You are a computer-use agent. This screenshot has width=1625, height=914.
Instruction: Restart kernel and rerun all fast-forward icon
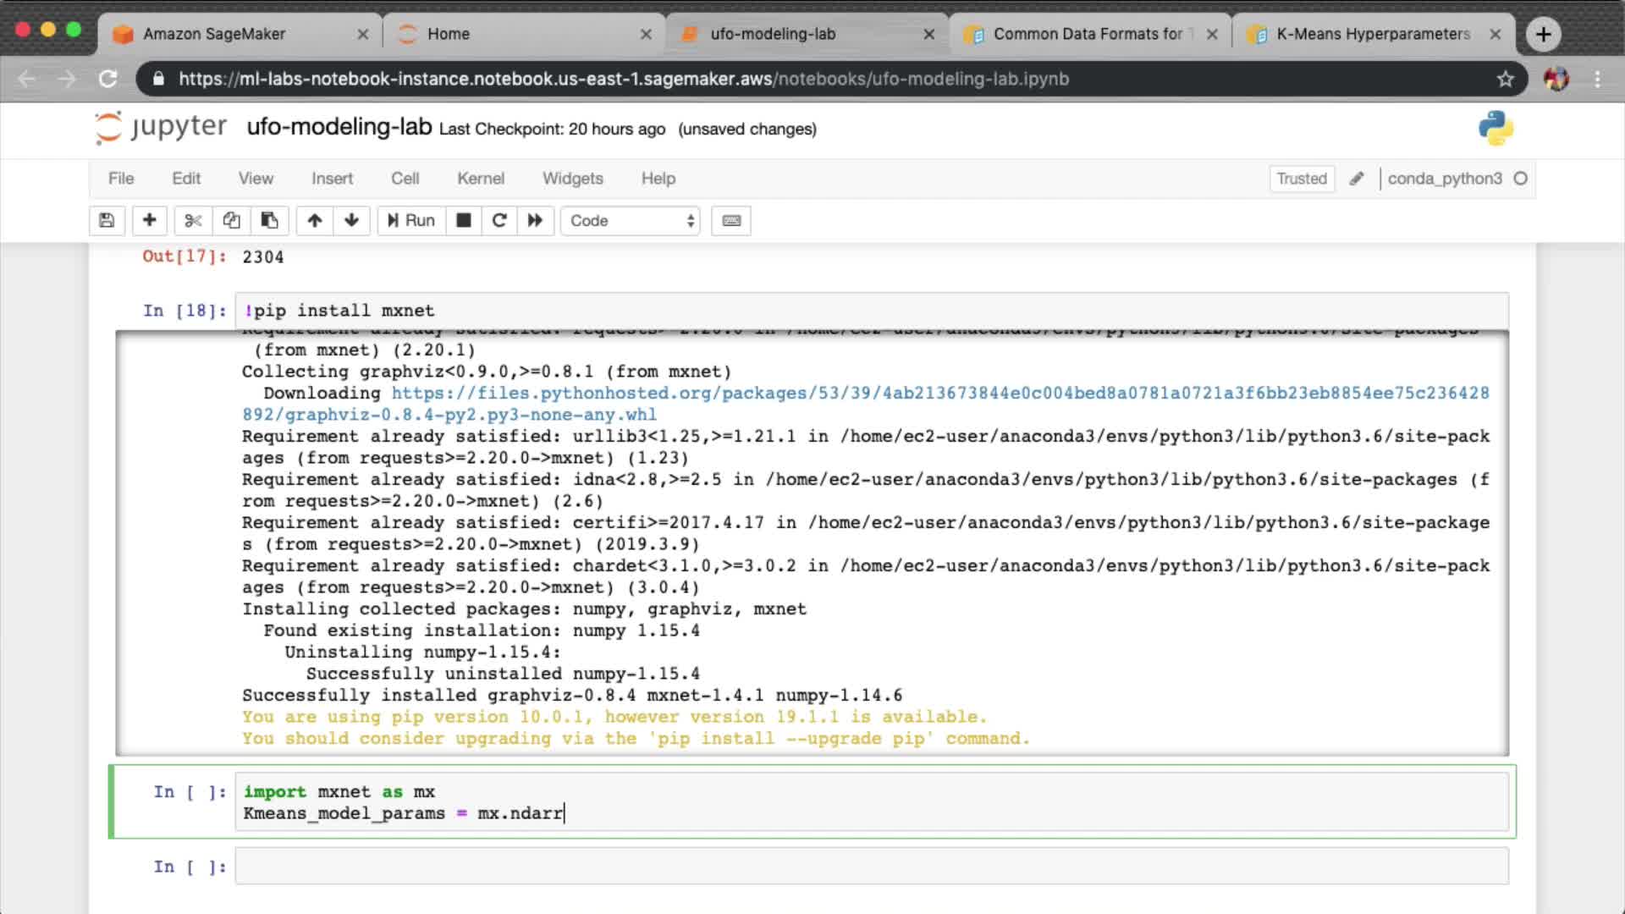pos(535,221)
